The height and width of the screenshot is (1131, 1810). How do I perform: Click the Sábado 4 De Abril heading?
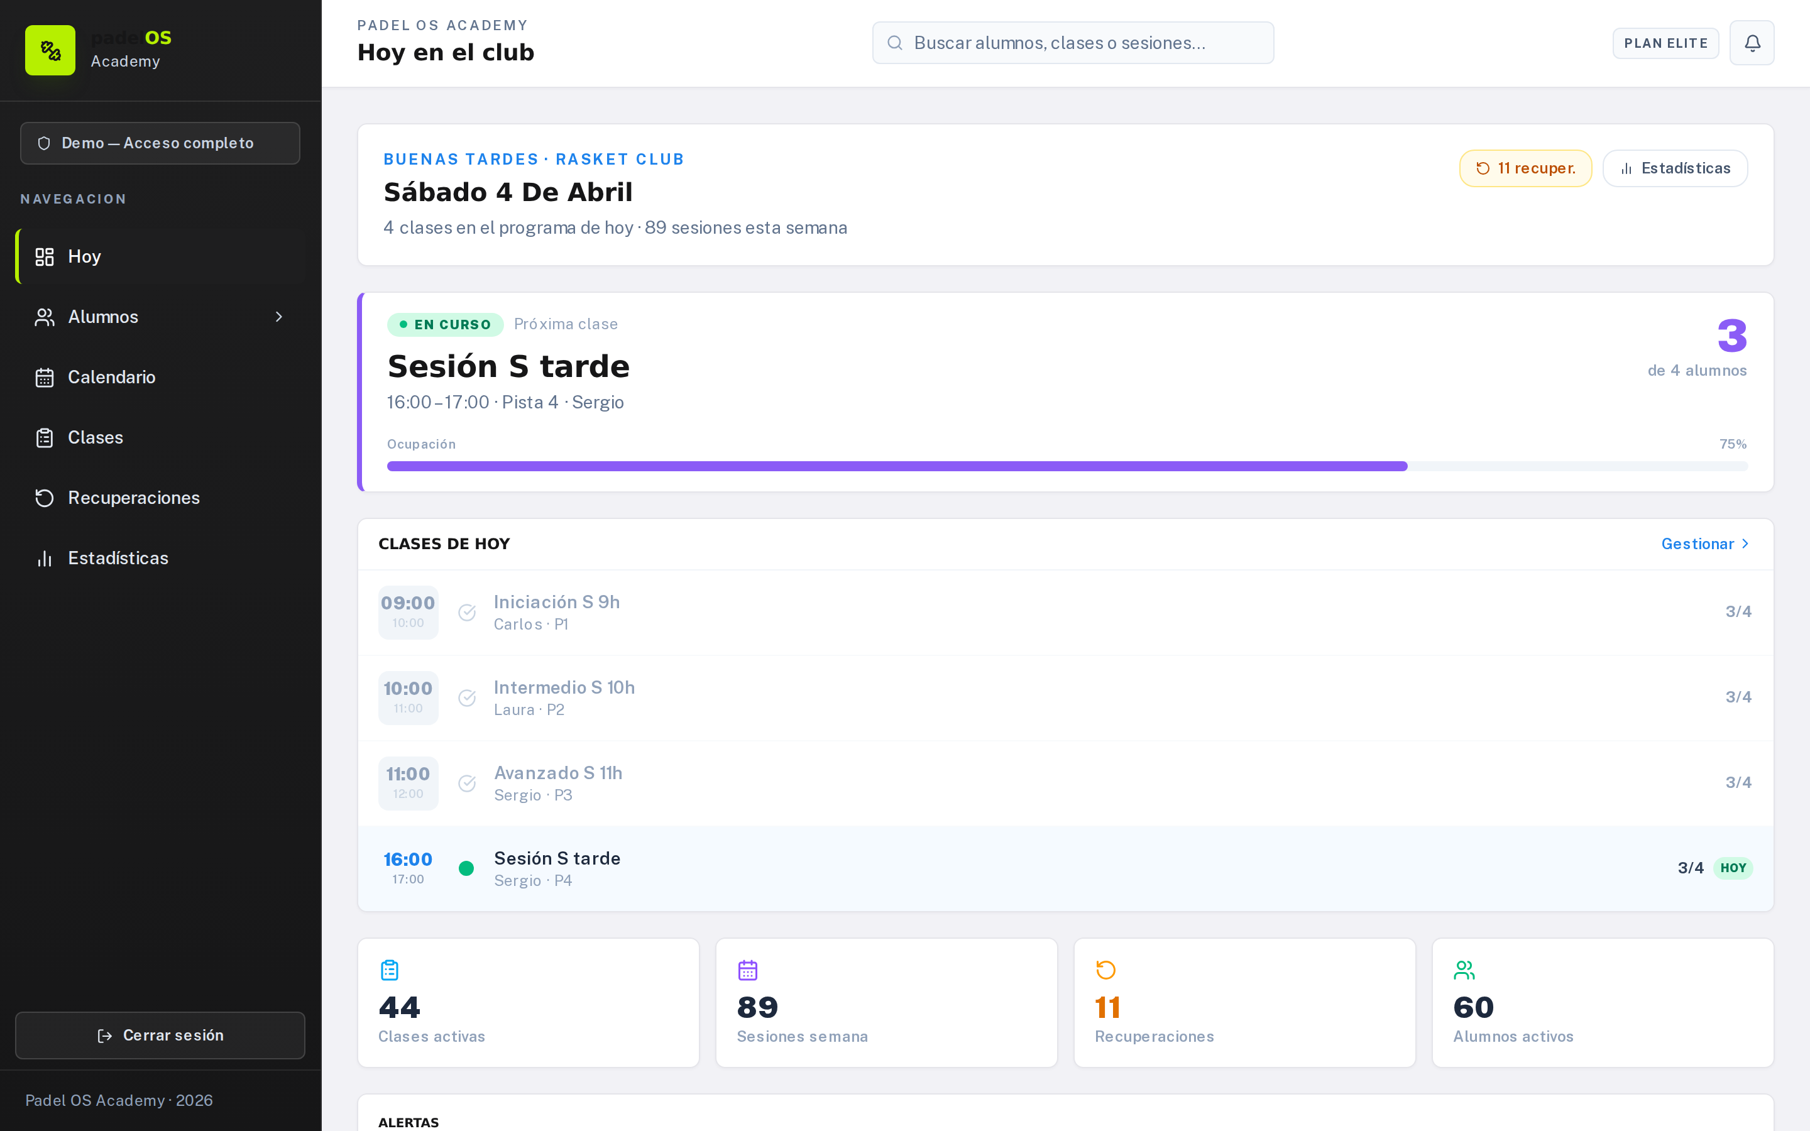point(508,192)
